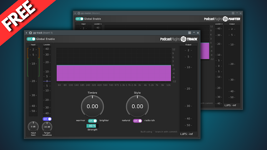267x150 pixels.
Task: Click the 'warmer' label under Timbre
Action: click(81, 120)
